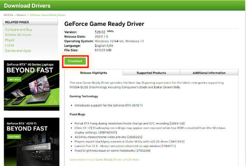Screen dimensions: 246x166
Task: Click the Portal RTX hang bug entry
Action: 130,123
